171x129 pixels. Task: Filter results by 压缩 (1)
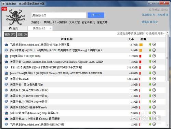point(22,35)
